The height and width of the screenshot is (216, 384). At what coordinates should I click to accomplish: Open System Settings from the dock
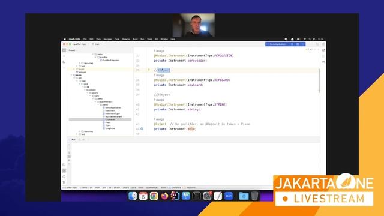click(207, 196)
